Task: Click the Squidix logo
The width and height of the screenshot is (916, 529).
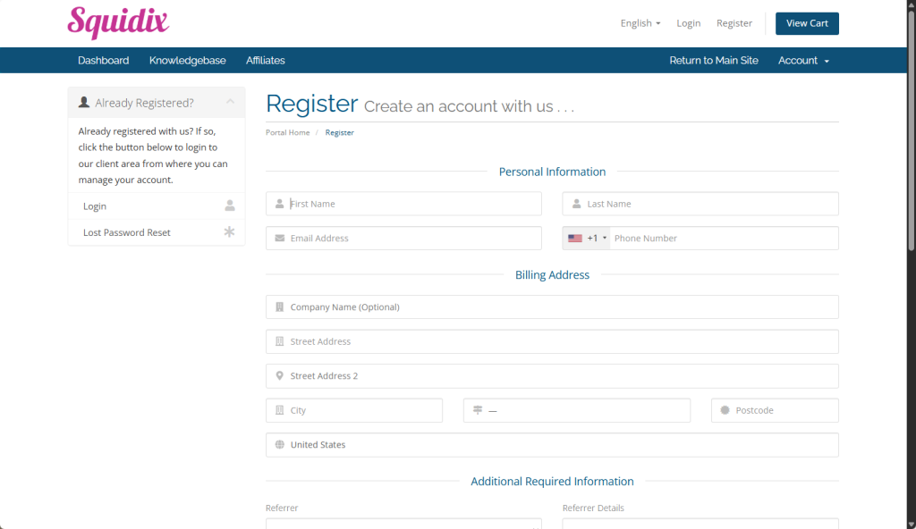Action: 118,22
